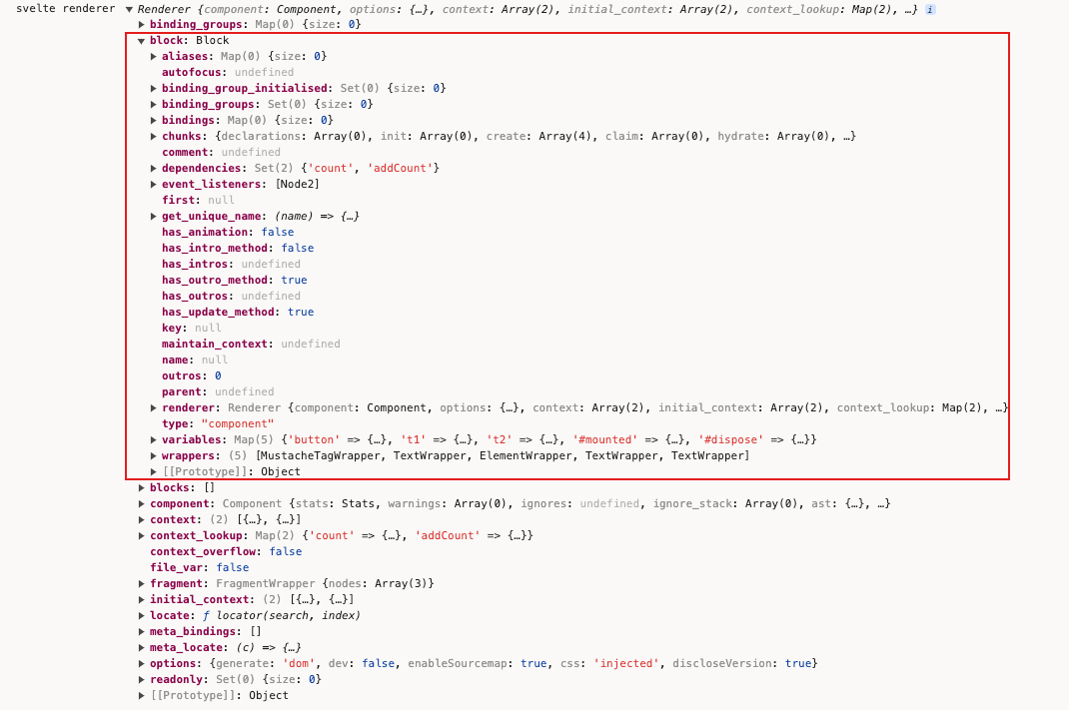This screenshot has height=710, width=1069.
Task: Select the type "component" string value
Action: pos(238,424)
